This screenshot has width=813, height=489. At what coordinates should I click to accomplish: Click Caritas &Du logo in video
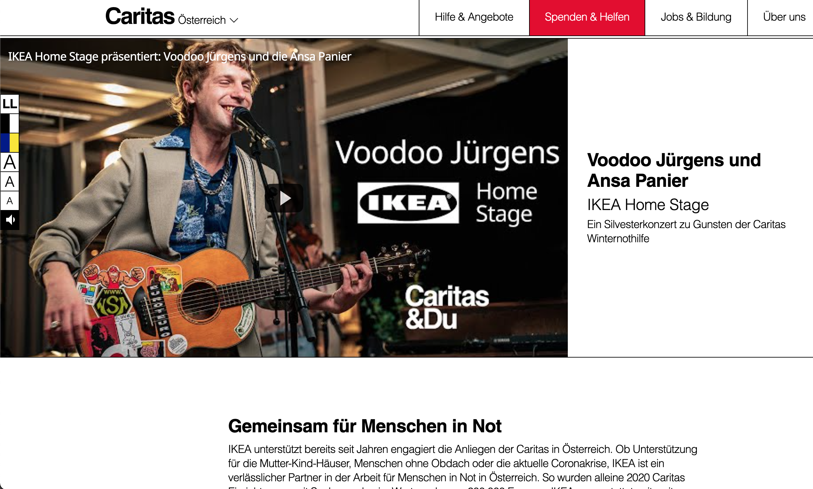coord(447,306)
